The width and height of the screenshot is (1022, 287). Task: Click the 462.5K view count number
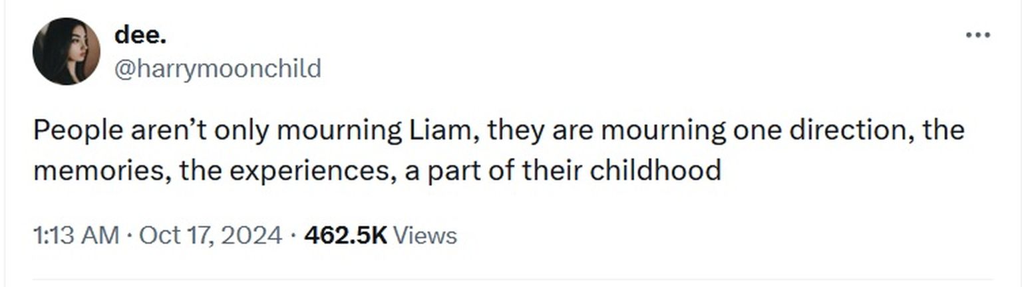coord(345,235)
